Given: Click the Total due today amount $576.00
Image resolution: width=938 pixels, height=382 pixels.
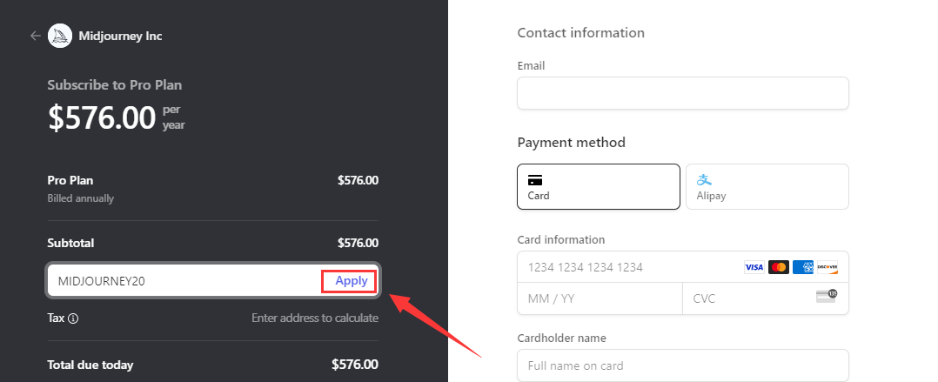Looking at the screenshot, I should point(355,365).
